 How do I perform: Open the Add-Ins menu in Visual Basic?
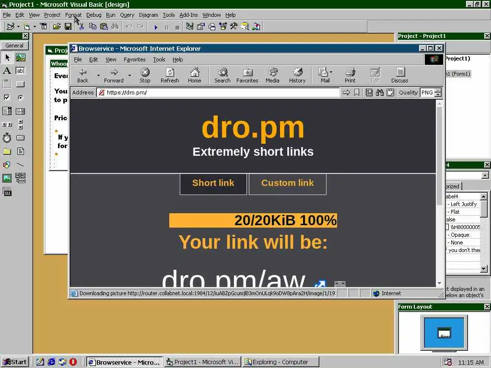click(188, 15)
